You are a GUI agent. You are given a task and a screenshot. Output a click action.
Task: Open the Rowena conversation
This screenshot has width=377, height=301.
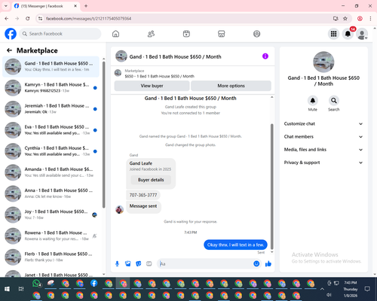(51, 236)
